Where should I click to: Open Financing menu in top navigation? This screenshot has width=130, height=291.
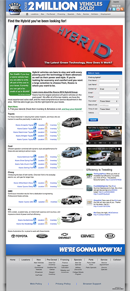tap(61, 14)
